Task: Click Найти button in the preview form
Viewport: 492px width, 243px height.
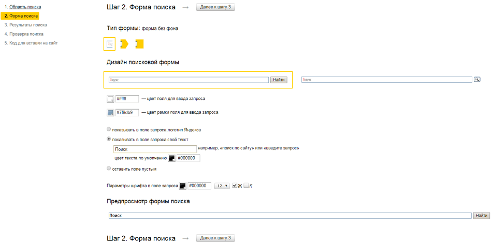Action: click(481, 215)
